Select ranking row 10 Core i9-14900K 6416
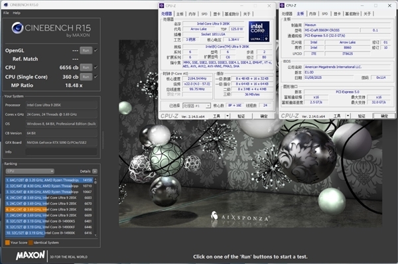 49,233
